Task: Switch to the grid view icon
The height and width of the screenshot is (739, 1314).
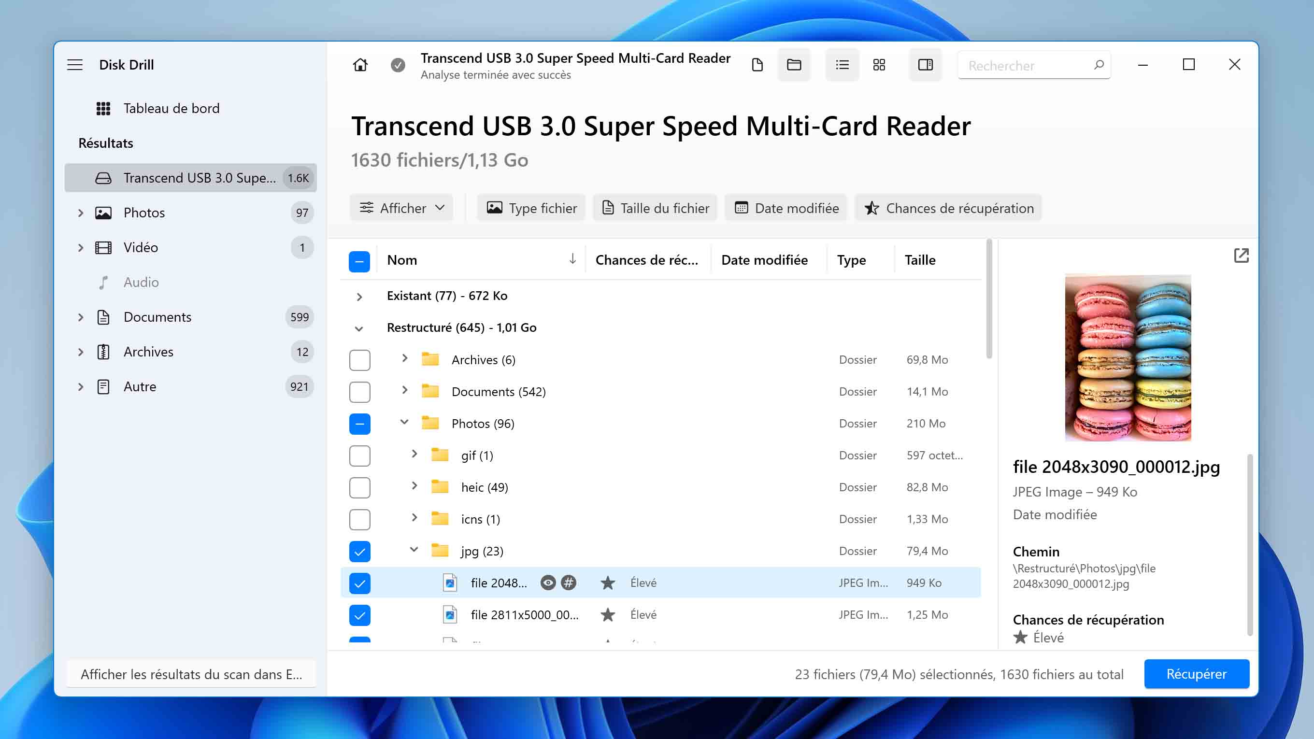Action: 878,65
